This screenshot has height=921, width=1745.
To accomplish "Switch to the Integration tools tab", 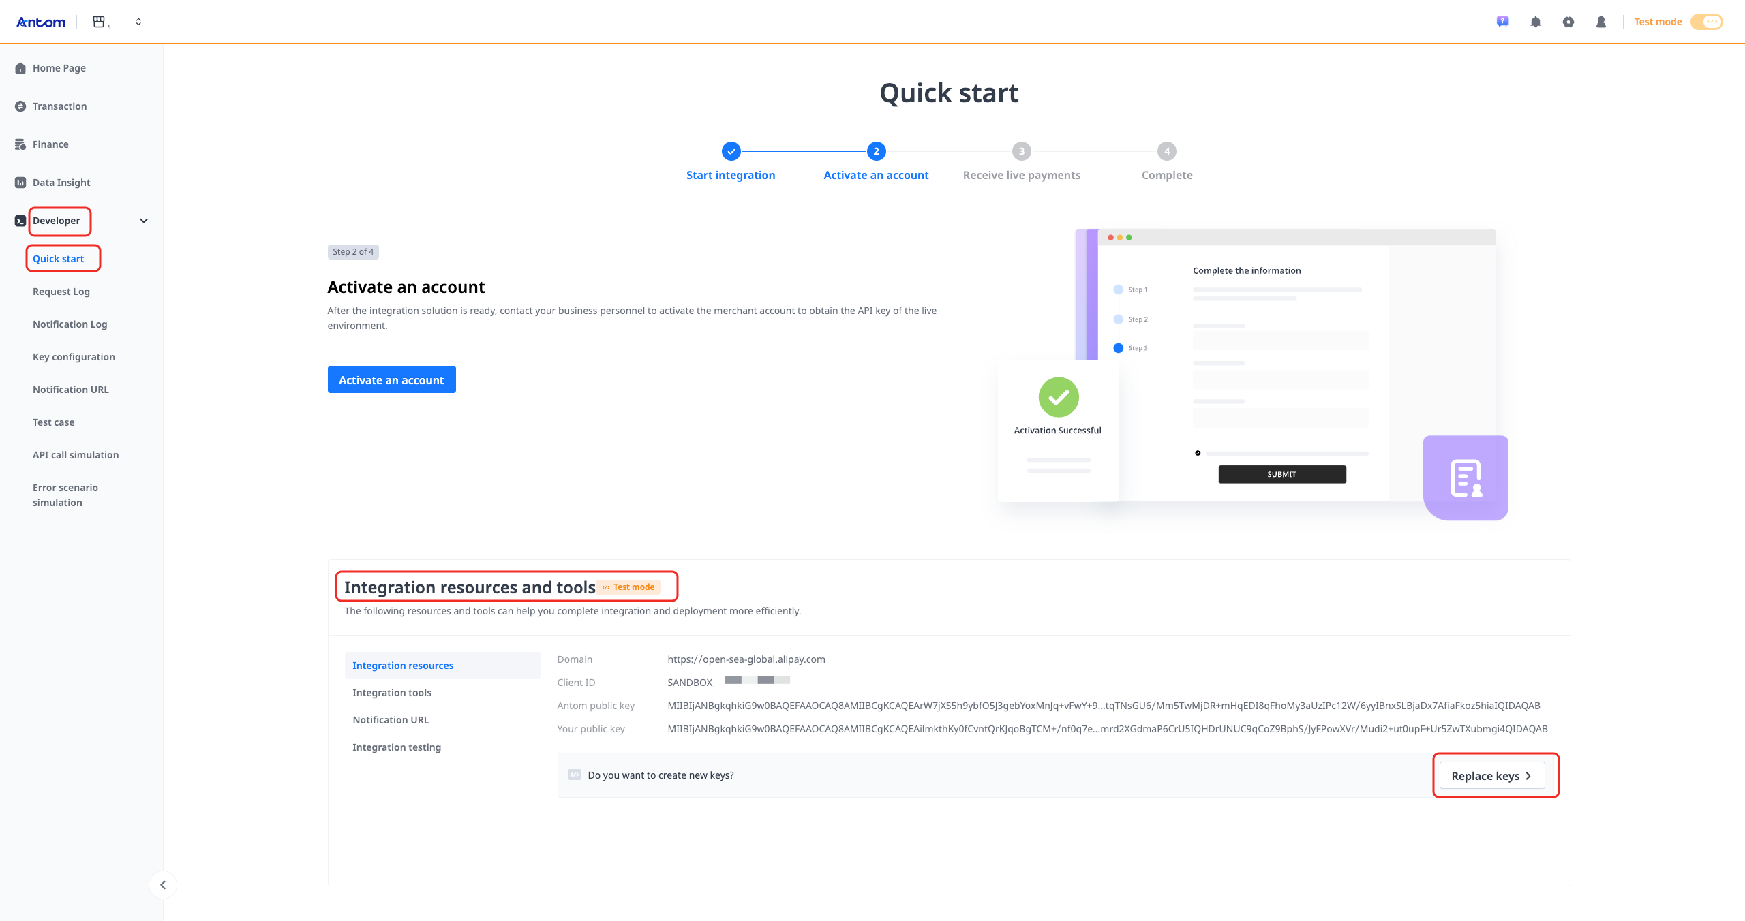I will pyautogui.click(x=392, y=692).
